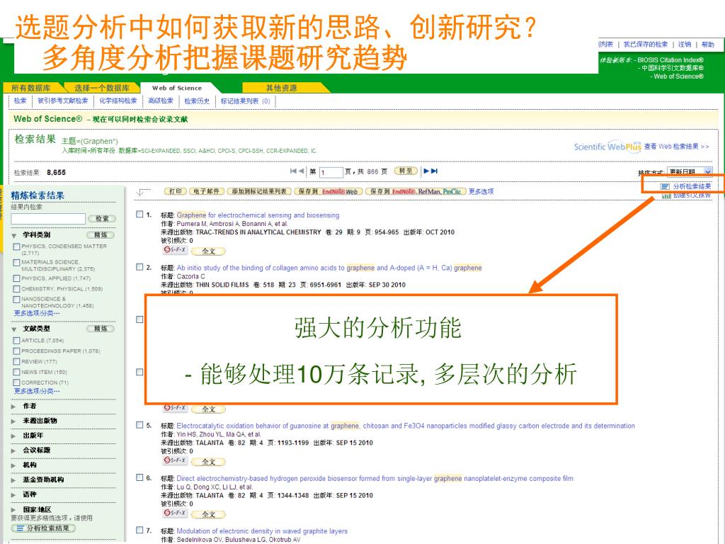This screenshot has height=544, width=725.
Task: Expand the 基金资助机构 section
Action: pos(14,480)
